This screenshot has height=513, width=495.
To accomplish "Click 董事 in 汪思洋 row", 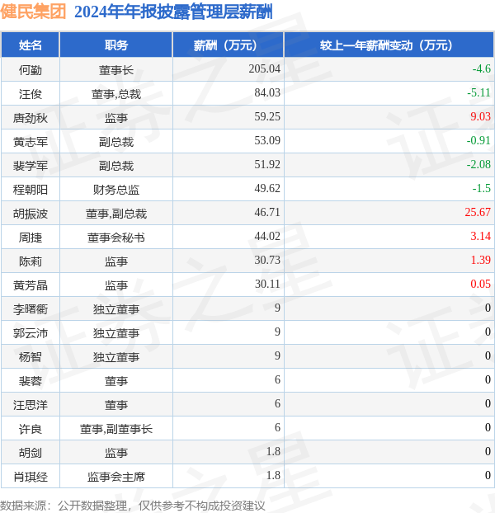I will point(116,405).
